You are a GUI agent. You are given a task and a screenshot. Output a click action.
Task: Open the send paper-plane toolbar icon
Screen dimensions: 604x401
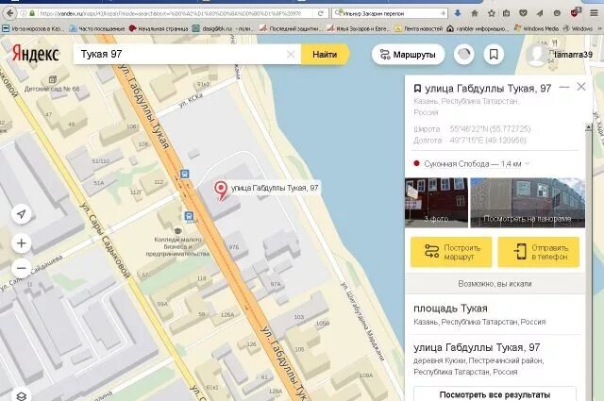coord(540,13)
